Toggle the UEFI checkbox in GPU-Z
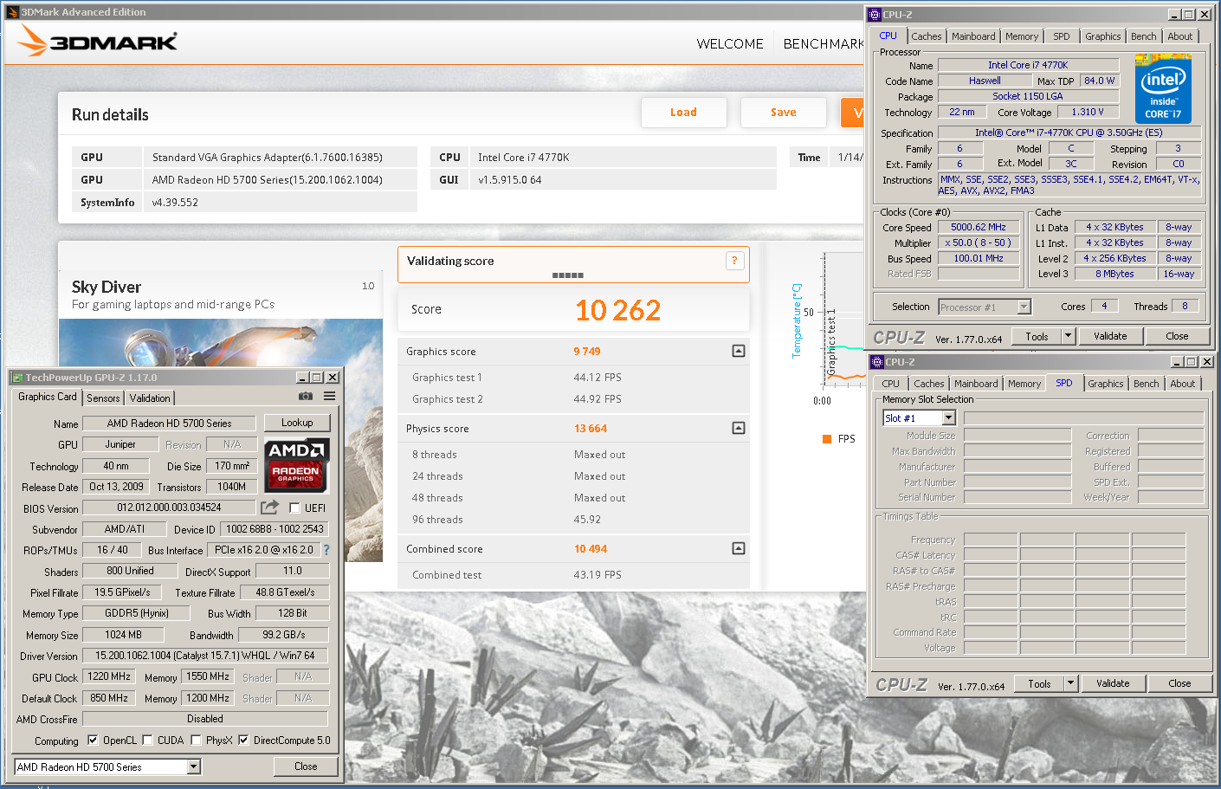 point(294,508)
